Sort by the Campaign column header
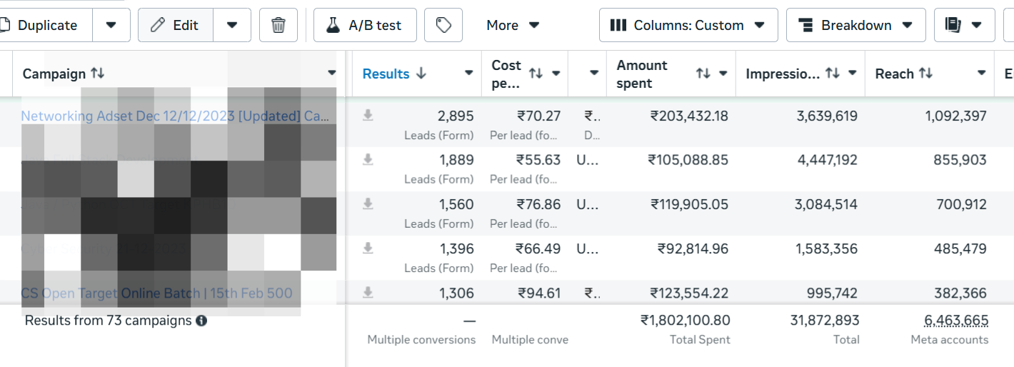 pos(64,74)
